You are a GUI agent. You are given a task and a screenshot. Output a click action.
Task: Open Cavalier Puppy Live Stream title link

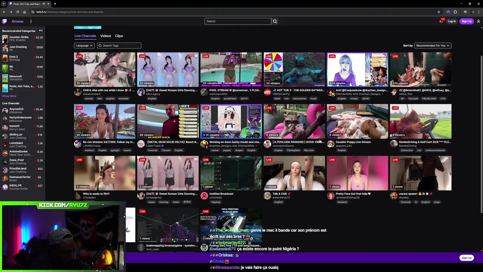point(353,142)
